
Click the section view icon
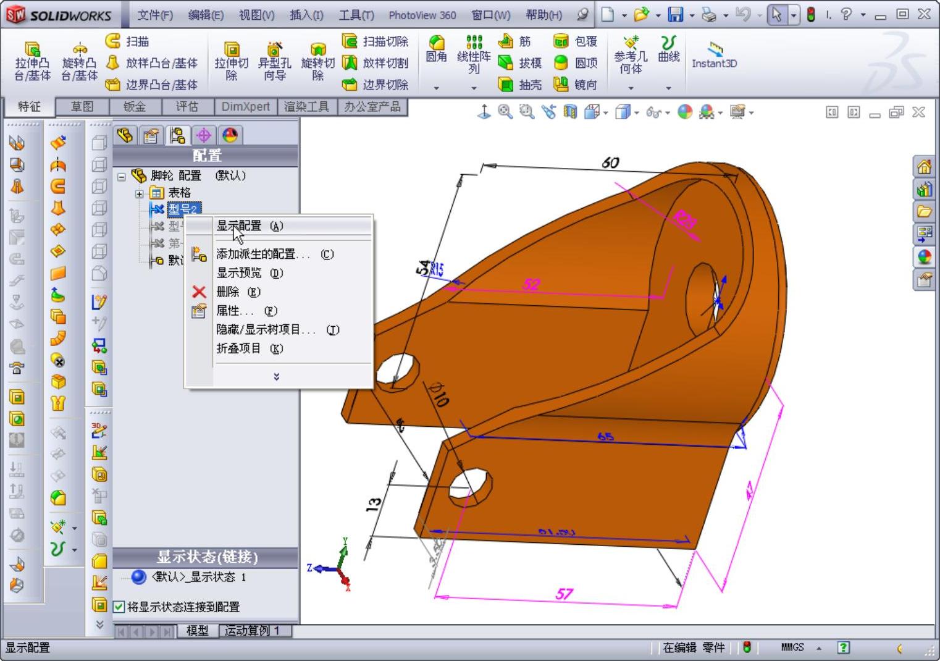click(570, 112)
